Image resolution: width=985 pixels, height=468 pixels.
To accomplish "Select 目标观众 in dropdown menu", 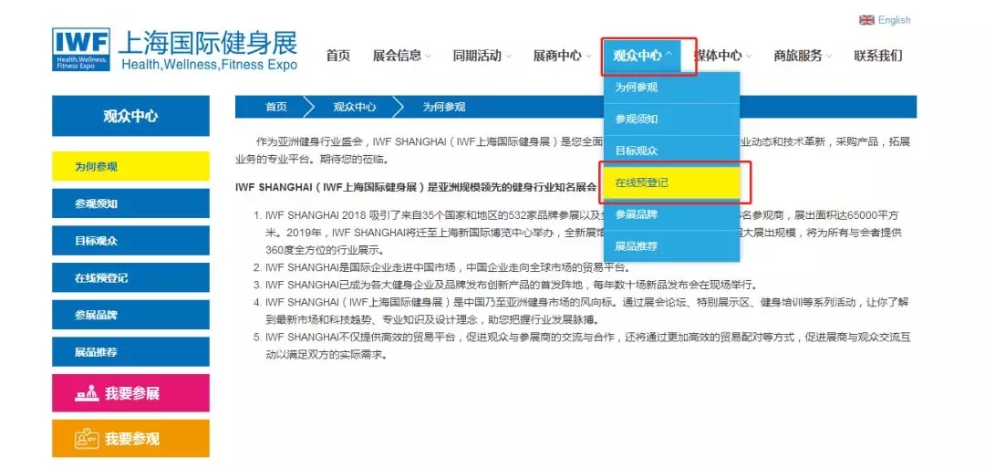I will (x=671, y=151).
